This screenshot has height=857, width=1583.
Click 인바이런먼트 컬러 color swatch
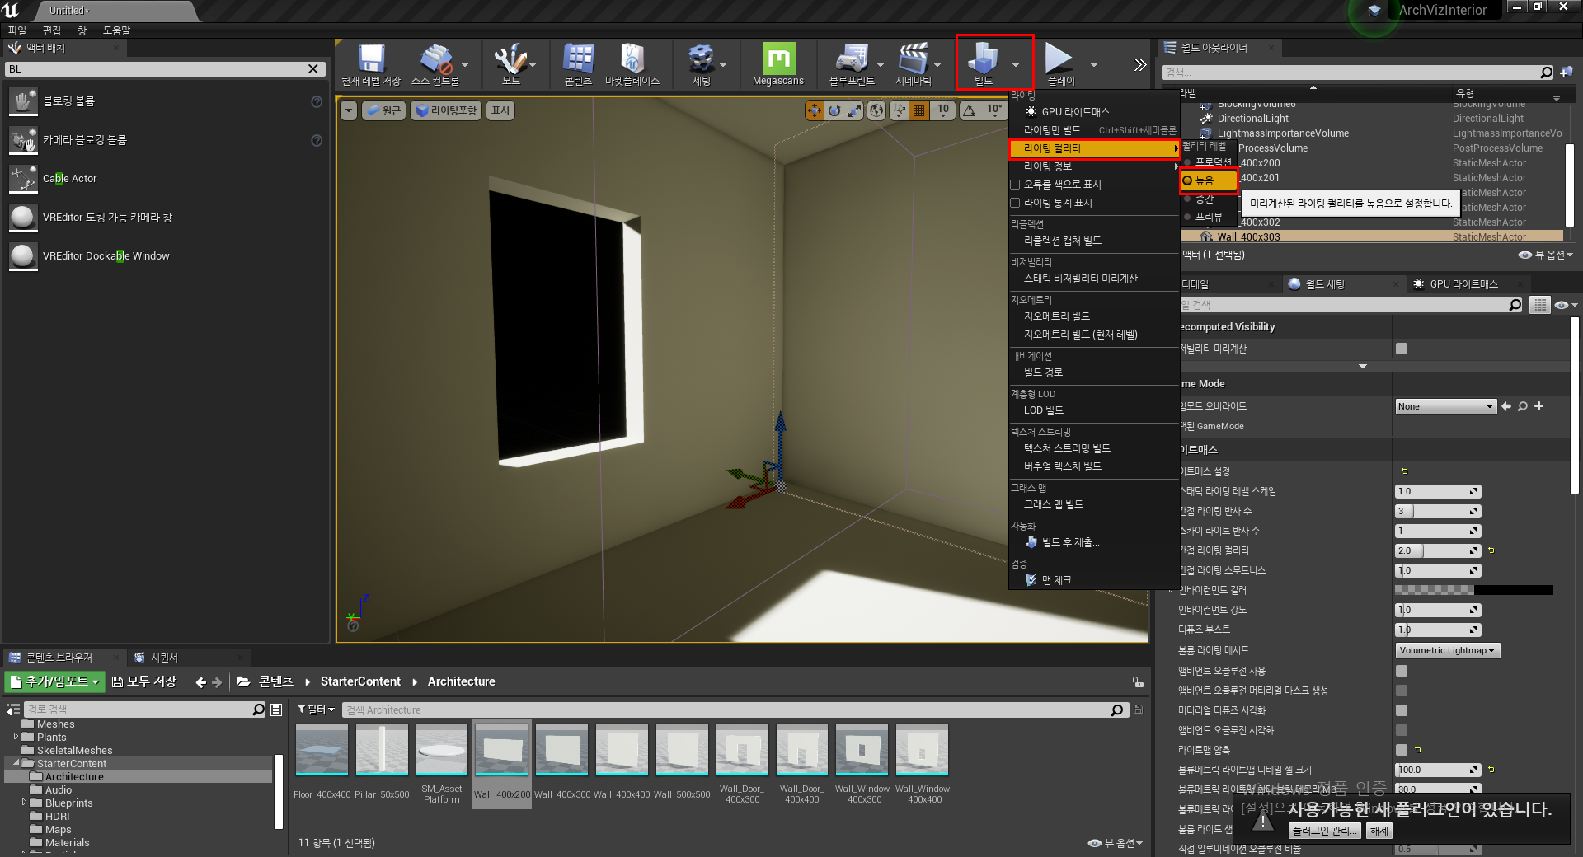(1474, 590)
